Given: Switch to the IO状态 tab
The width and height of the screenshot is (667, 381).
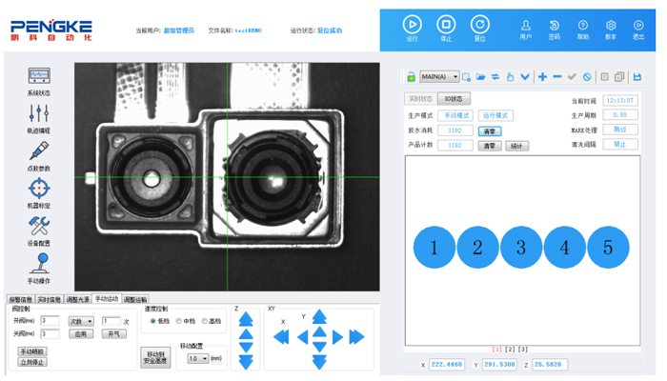Looking at the screenshot, I should point(455,99).
